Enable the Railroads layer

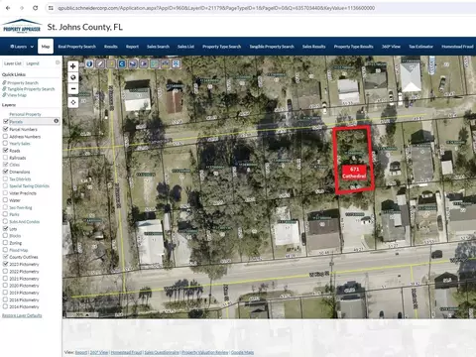coord(5,158)
